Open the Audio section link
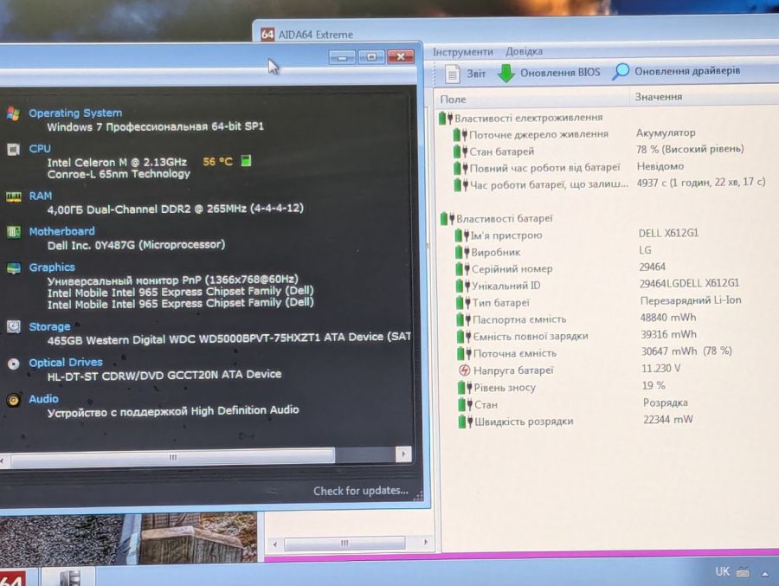 (43, 399)
